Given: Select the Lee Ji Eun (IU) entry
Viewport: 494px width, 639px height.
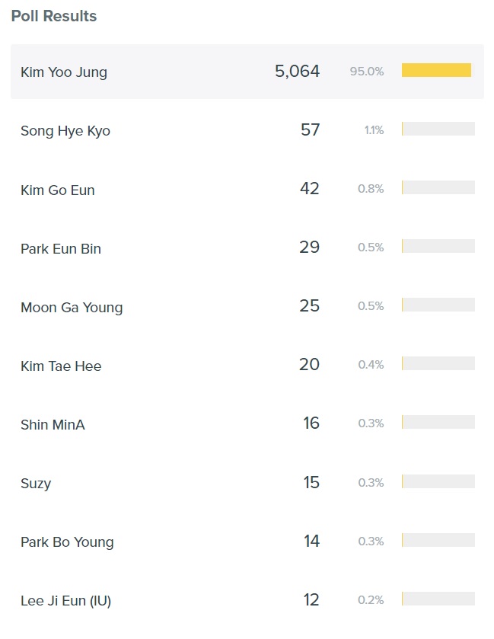Looking at the screenshot, I should pos(65,601).
